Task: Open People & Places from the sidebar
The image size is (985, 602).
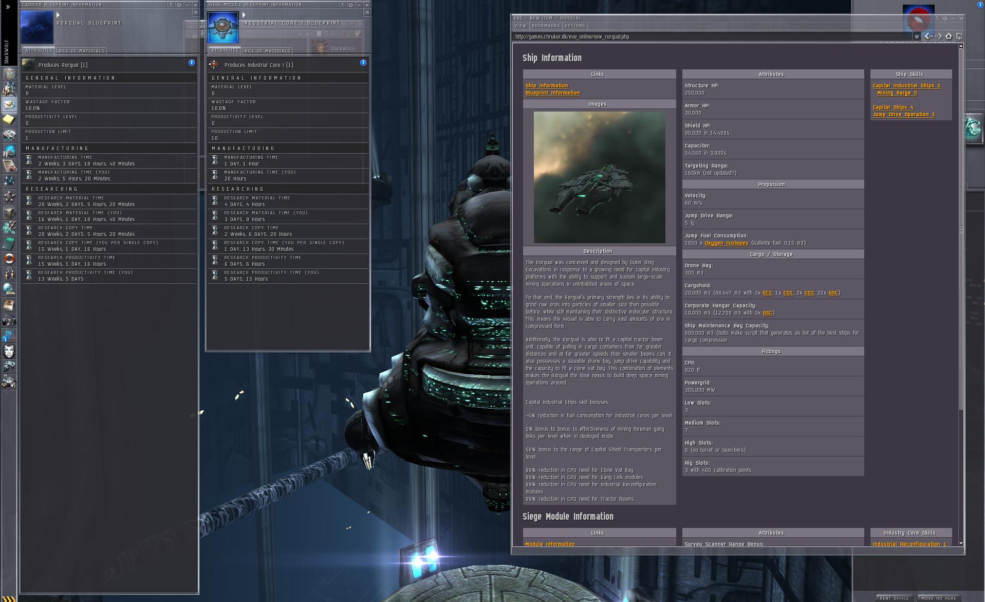Action: tap(9, 89)
